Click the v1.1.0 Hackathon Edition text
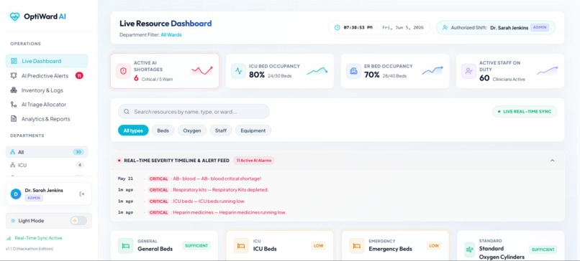 pos(30,249)
